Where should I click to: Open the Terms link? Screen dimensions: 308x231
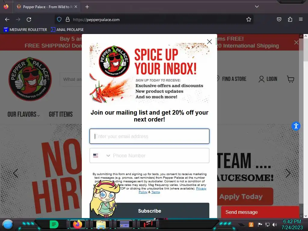tap(156, 192)
